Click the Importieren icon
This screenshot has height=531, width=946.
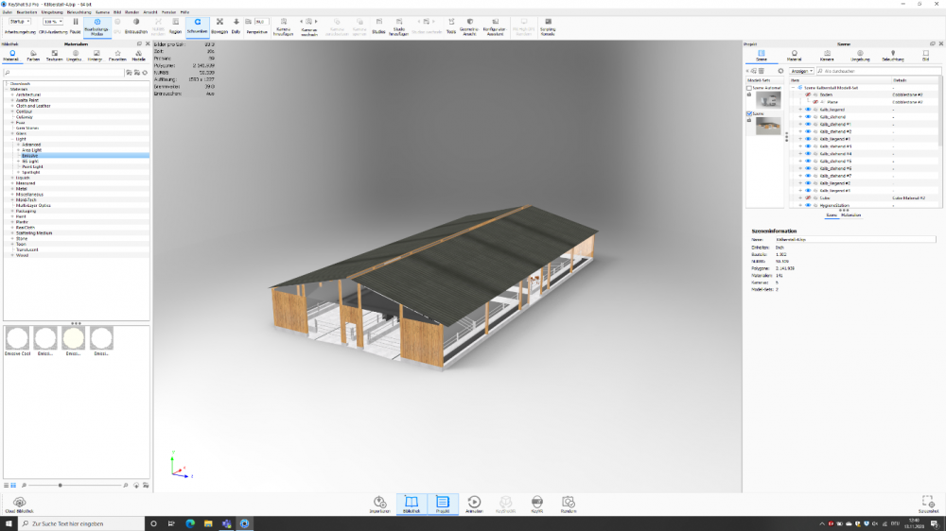(379, 503)
